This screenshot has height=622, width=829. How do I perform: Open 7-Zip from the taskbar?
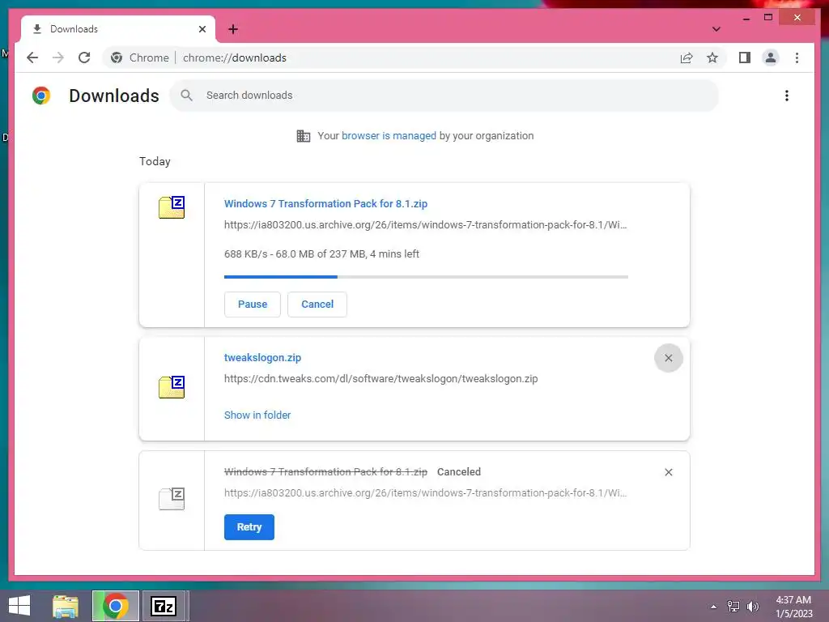[164, 606]
